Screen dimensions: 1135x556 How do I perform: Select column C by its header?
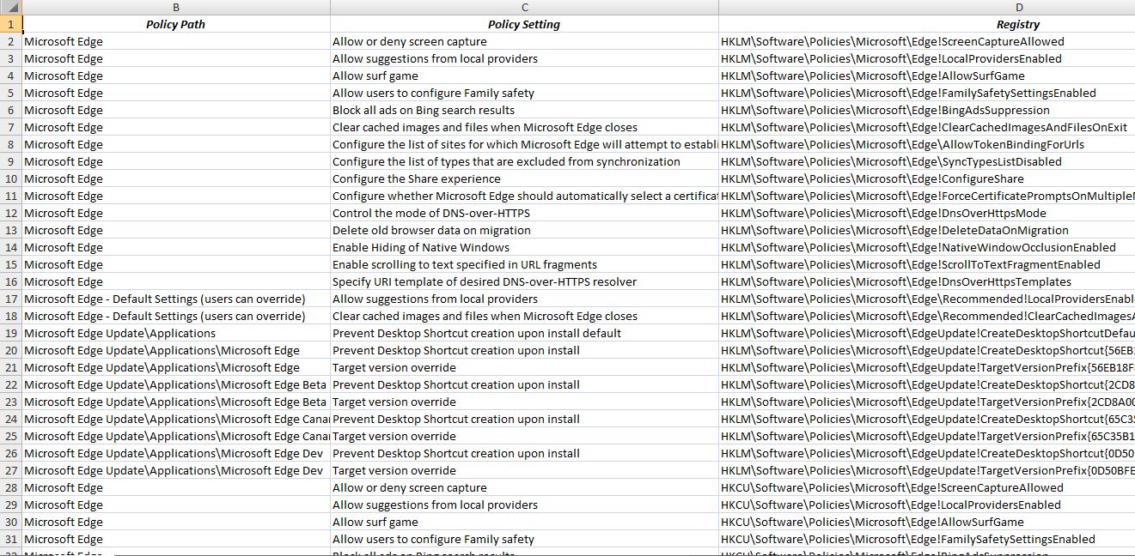(524, 8)
